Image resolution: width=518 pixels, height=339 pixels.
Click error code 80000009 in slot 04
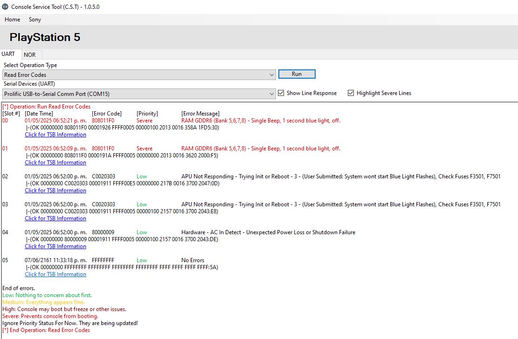point(103,232)
